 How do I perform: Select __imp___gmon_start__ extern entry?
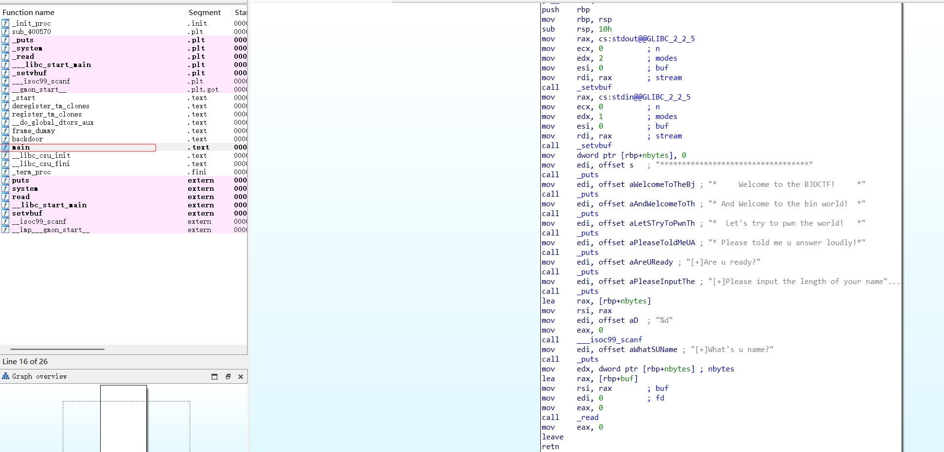coord(51,230)
